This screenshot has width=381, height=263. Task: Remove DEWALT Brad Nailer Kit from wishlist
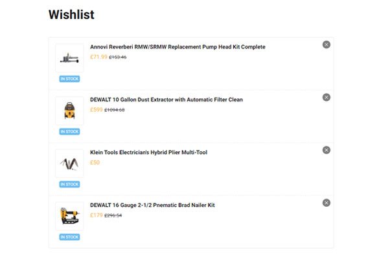tap(326, 203)
